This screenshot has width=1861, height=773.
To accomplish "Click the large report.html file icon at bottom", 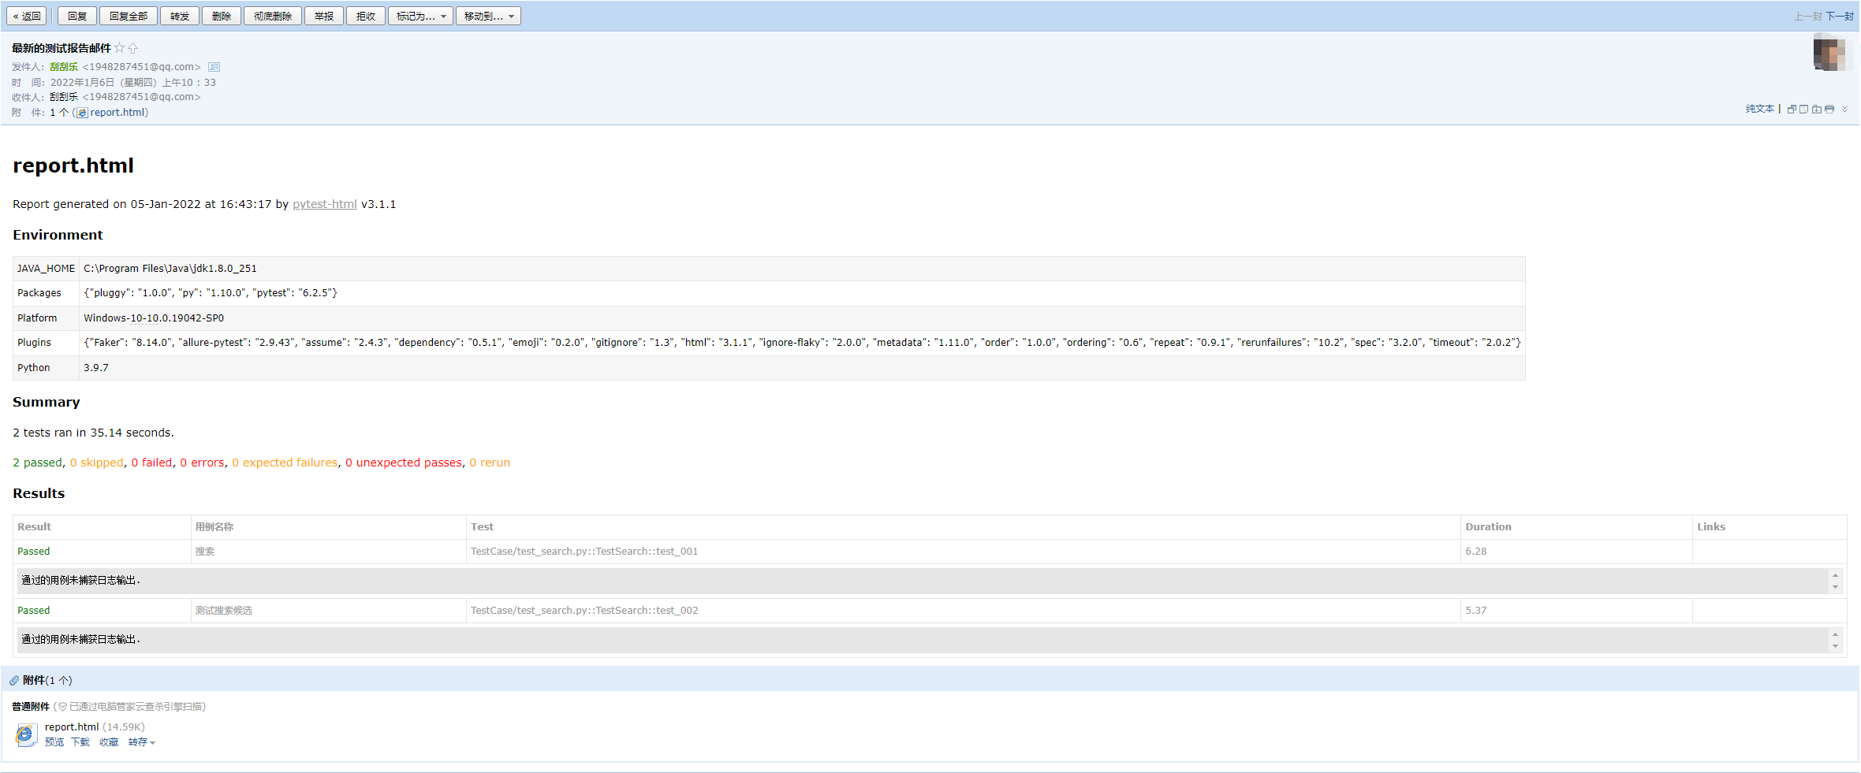I will [x=26, y=735].
